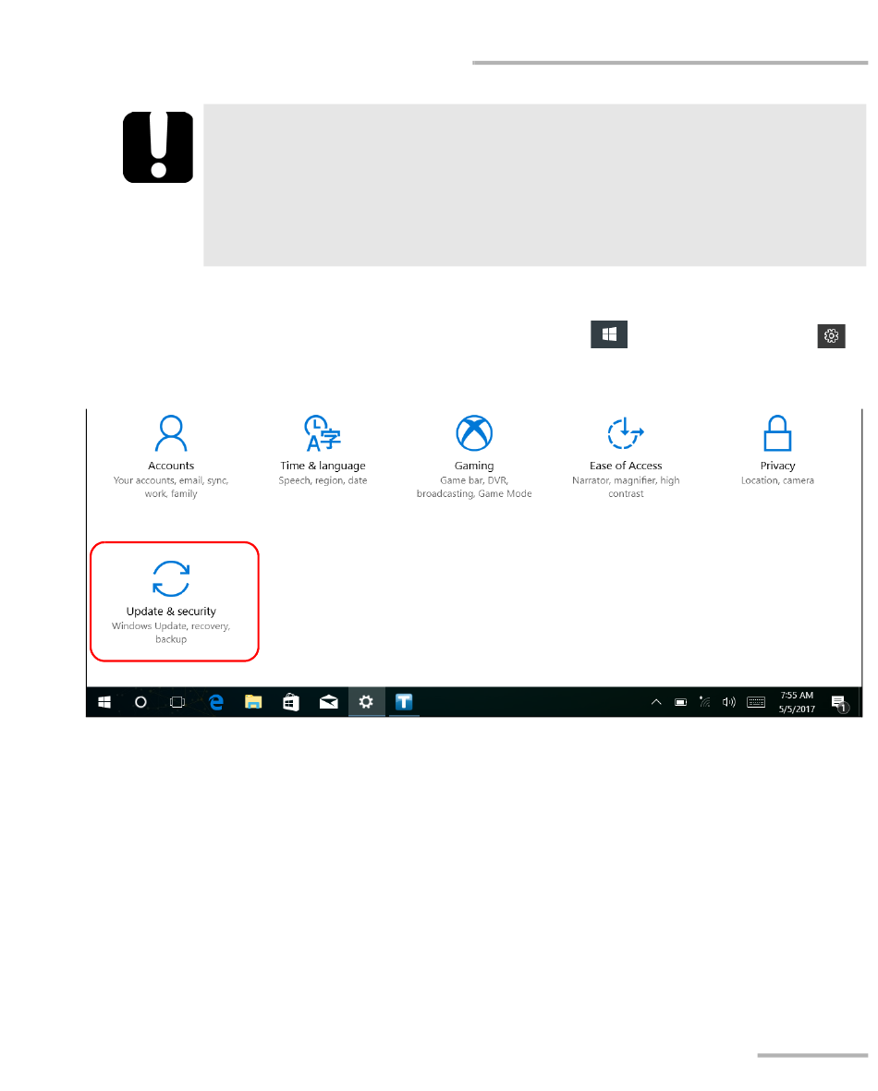Click 'Your accounts, email, sync, work, family' text
This screenshot has width=878, height=1091.
tap(171, 487)
